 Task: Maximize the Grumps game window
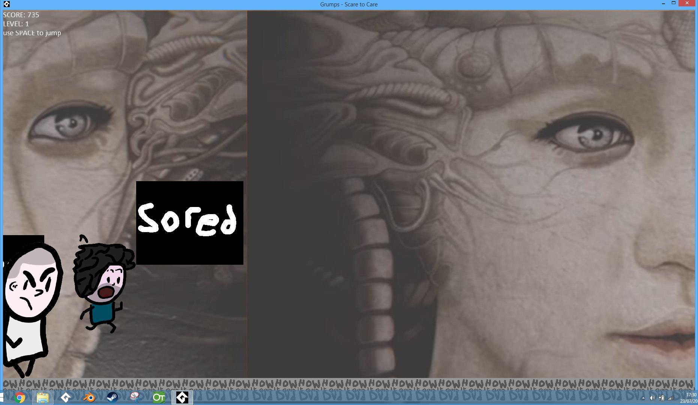674,3
